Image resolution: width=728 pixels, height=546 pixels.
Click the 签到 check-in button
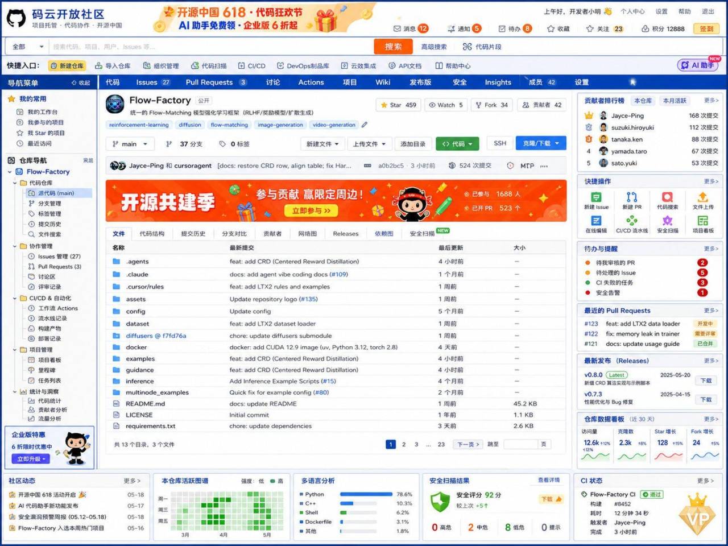pyautogui.click(x=706, y=28)
